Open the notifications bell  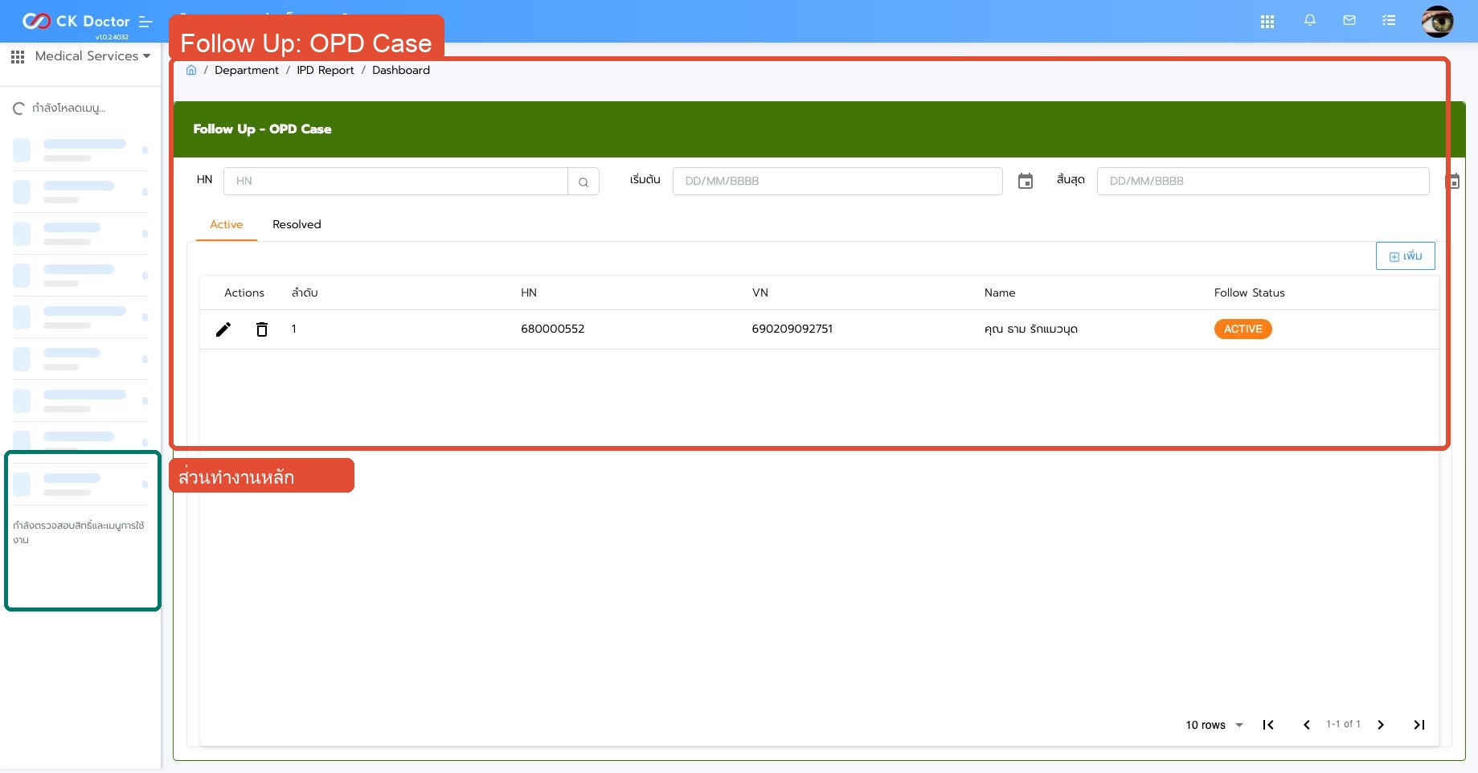tap(1310, 21)
